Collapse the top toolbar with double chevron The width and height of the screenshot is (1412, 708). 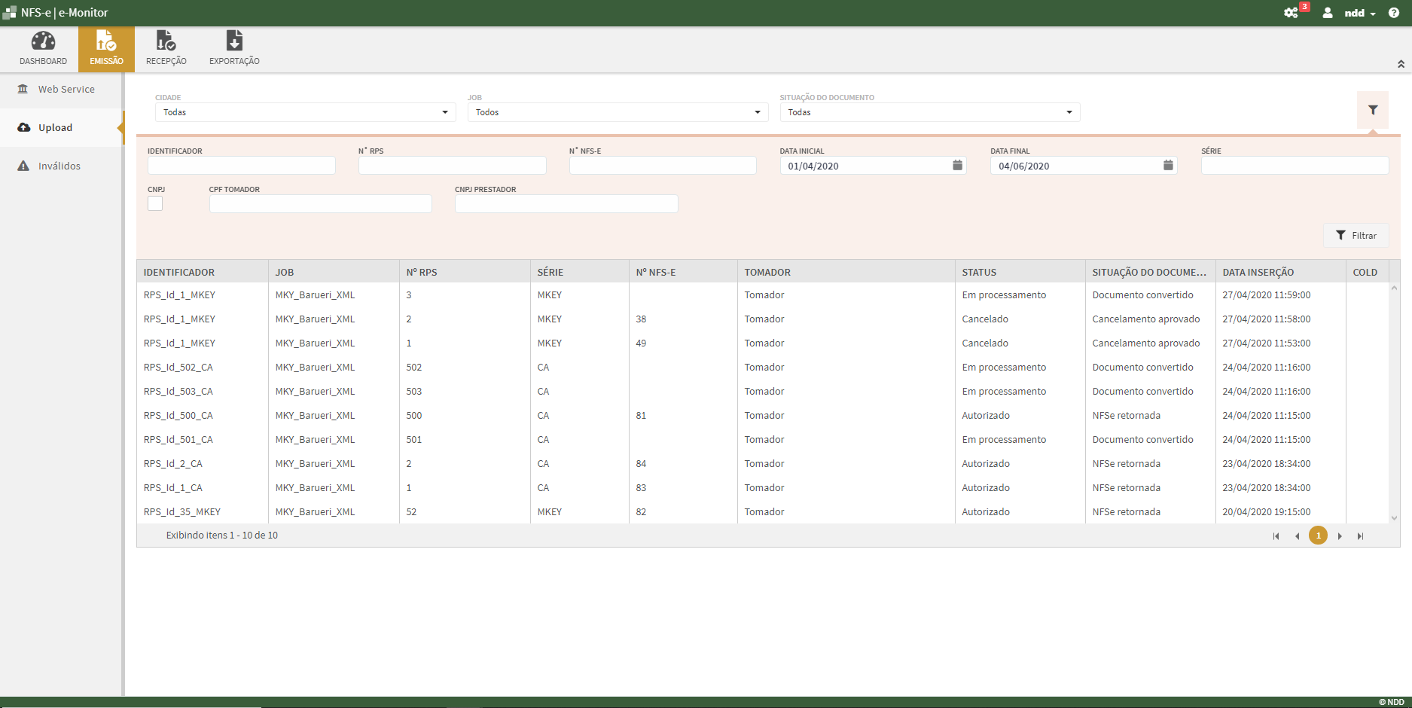click(x=1401, y=64)
